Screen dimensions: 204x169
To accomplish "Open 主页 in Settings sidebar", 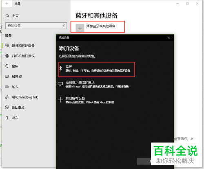I will 15,16.
